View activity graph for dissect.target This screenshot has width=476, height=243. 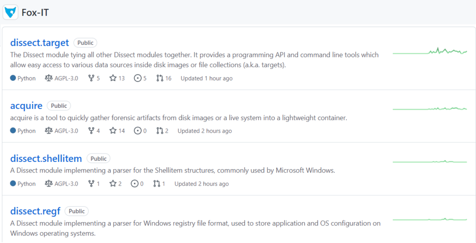[430, 51]
